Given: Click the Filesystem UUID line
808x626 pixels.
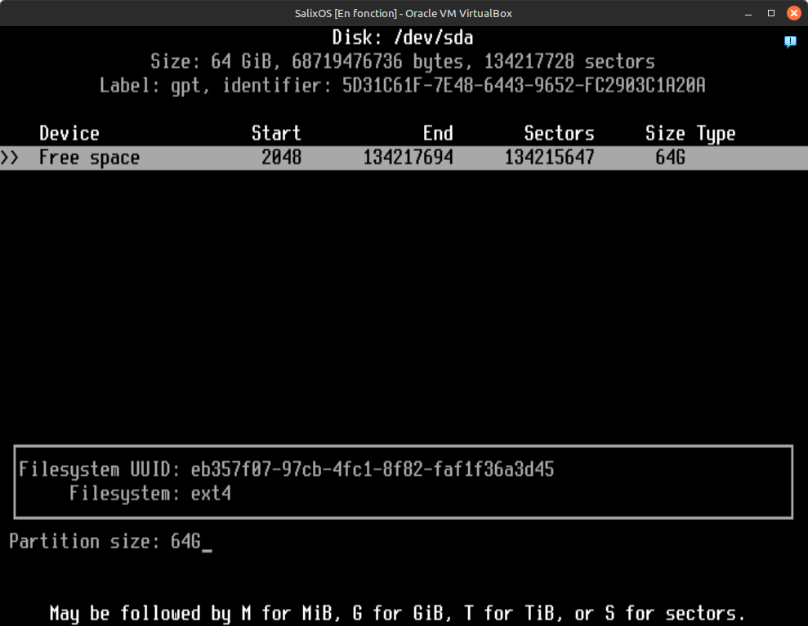Looking at the screenshot, I should click(x=286, y=469).
